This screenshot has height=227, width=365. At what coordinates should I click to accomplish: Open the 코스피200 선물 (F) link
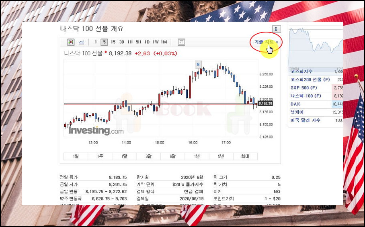310,79
